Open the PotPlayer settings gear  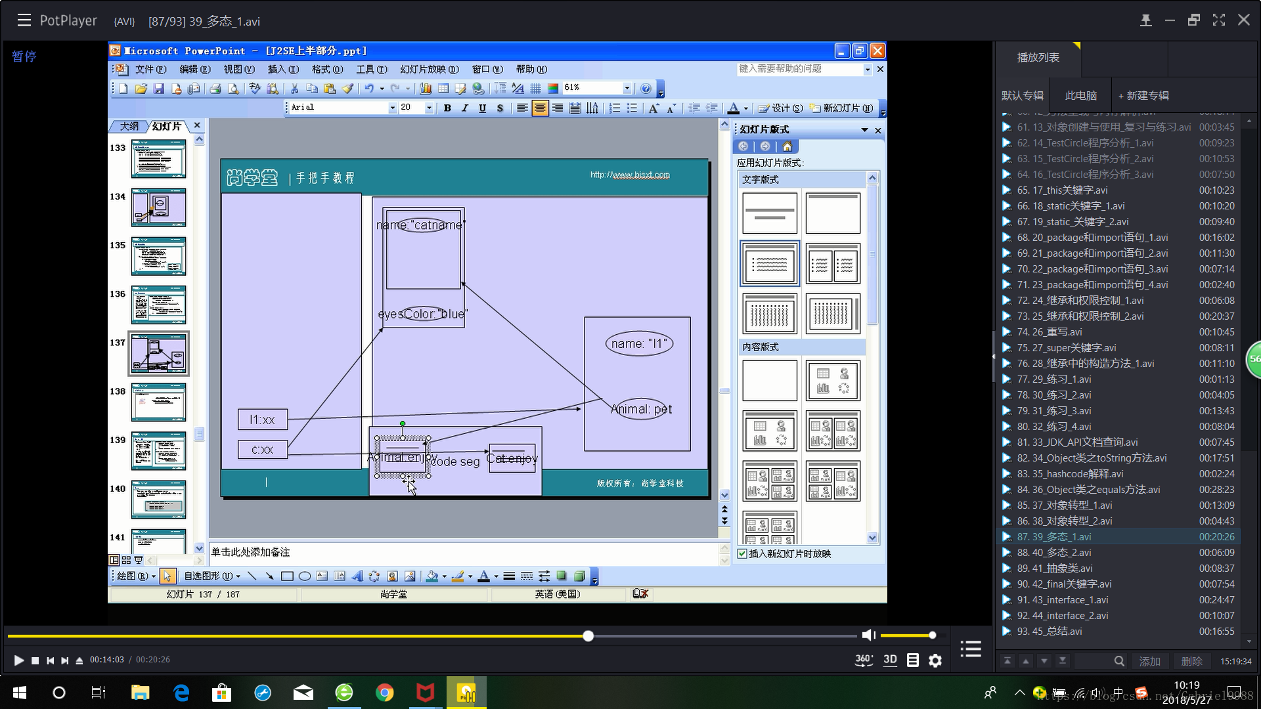click(935, 660)
